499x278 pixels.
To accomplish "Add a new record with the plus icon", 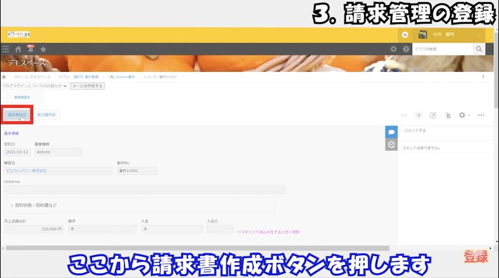I will point(419,115).
